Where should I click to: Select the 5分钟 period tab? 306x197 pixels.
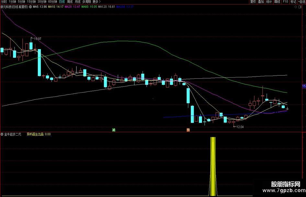[x=21, y=2]
